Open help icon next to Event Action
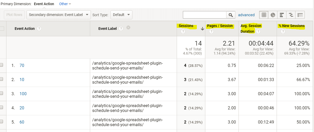Image resolution: width=314 pixels, height=132 pixels. pyautogui.click(x=39, y=29)
